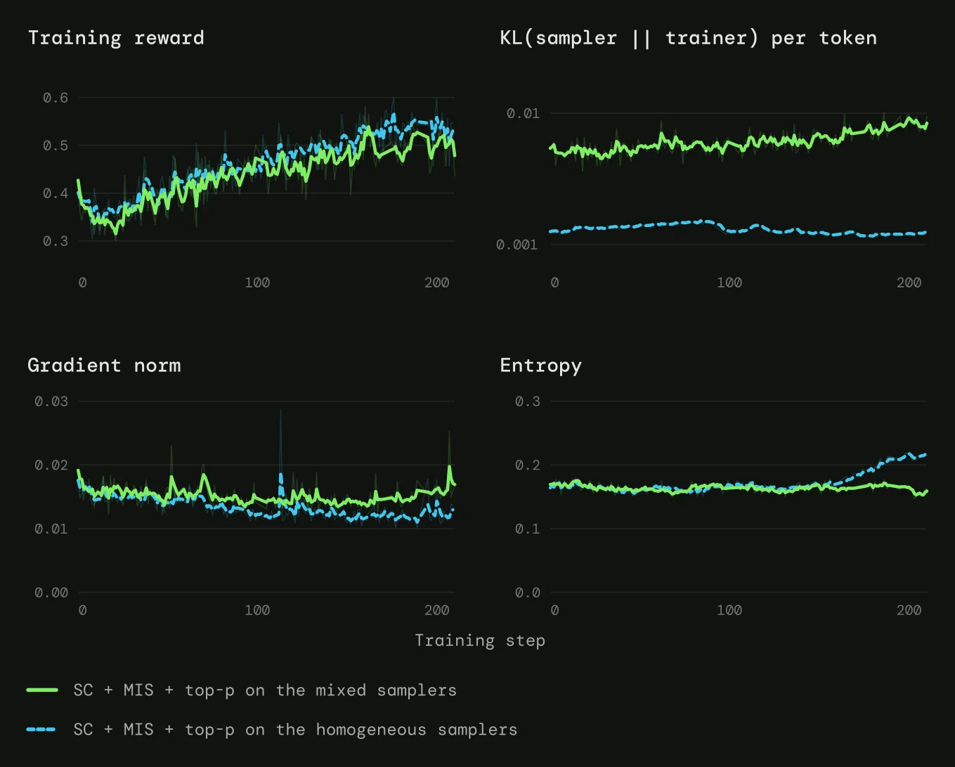Viewport: 955px width, 767px height.
Task: Click the "0.2" tick on Entropy chart
Action: 528,465
